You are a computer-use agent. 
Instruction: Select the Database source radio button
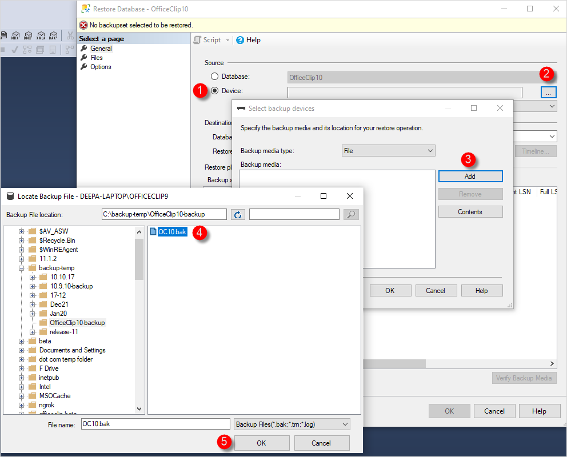215,77
